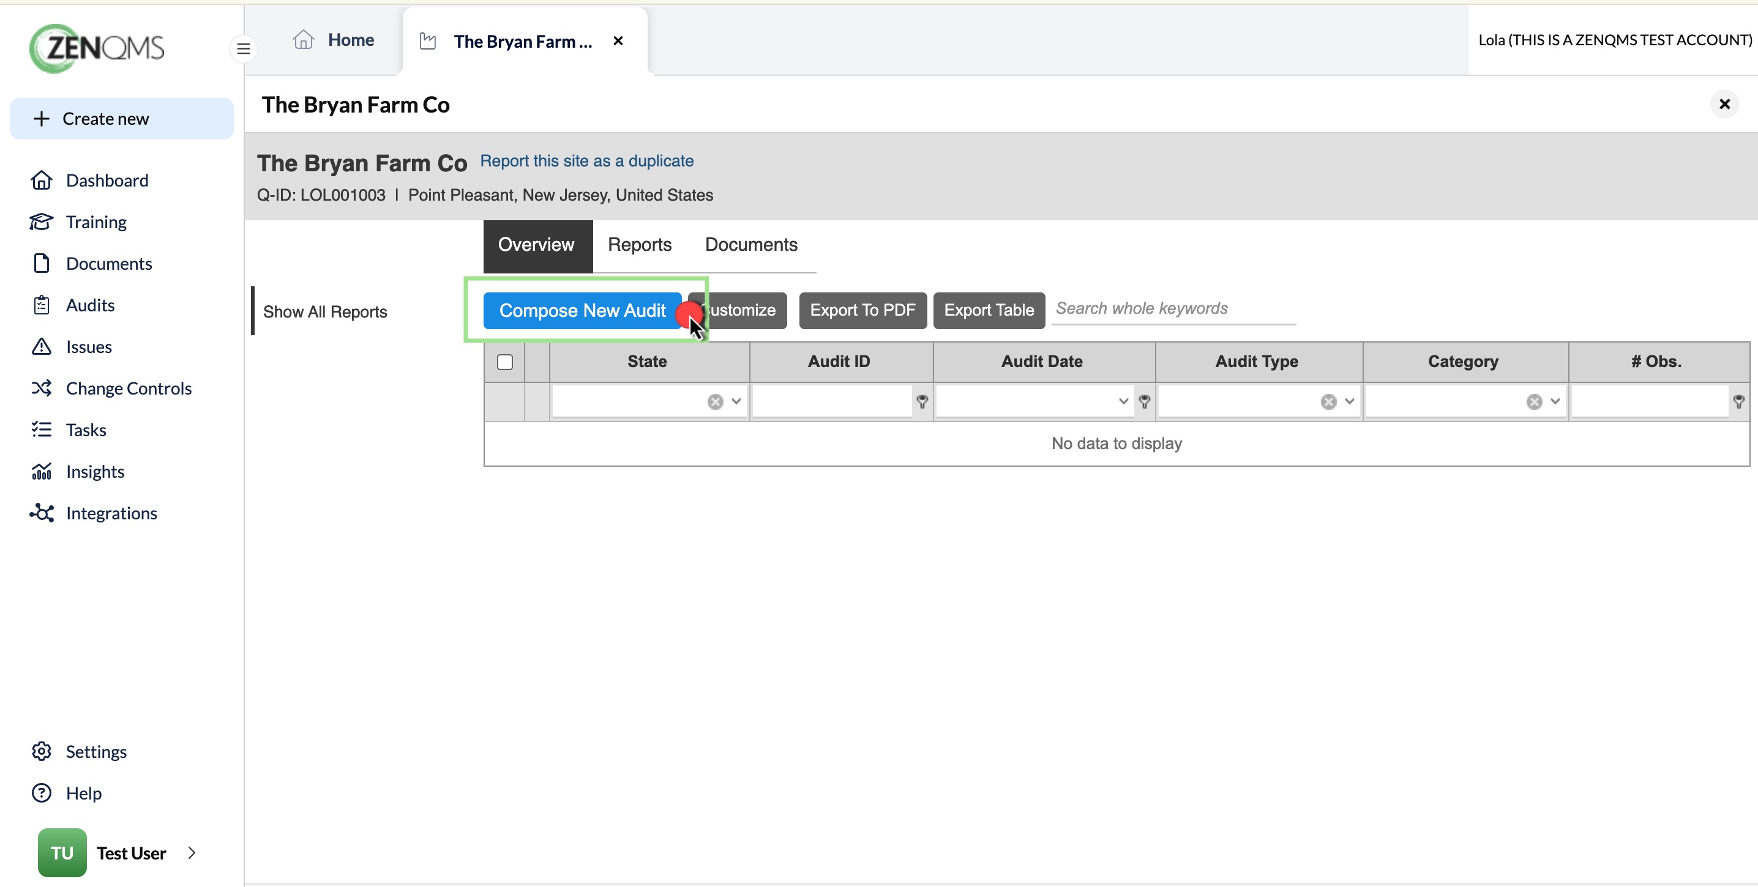Clear the Category column filter
Screen dimensions: 1758x887
1535,401
